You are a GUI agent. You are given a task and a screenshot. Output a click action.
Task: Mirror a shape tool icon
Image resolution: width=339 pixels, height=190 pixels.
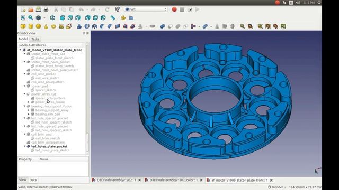click(x=94, y=26)
